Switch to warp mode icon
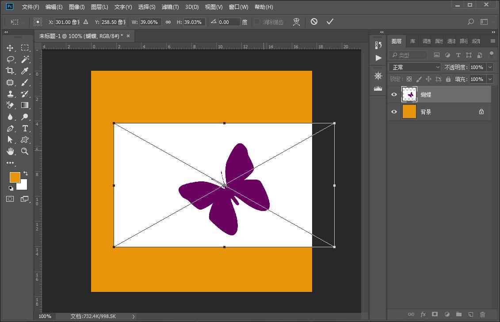The height and width of the screenshot is (322, 500). (x=296, y=22)
